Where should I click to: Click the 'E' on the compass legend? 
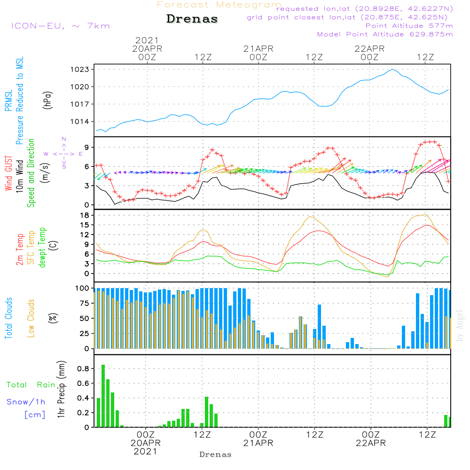tap(81, 154)
